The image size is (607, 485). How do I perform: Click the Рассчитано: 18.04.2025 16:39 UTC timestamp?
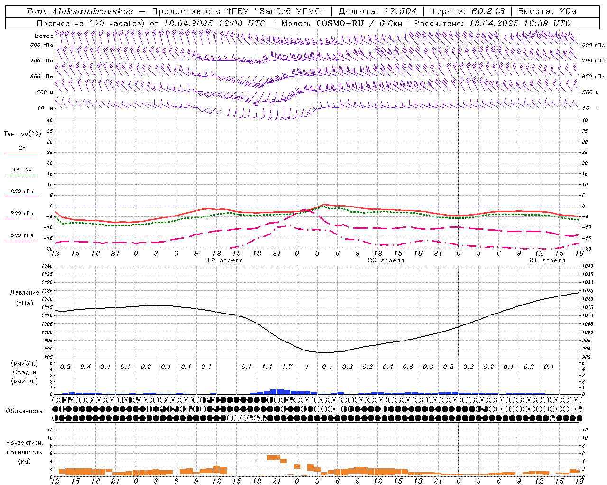coord(492,23)
